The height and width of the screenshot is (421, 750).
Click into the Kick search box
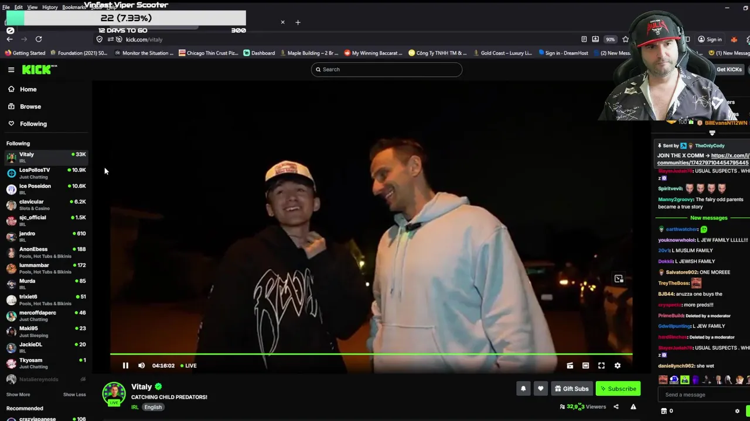(387, 70)
